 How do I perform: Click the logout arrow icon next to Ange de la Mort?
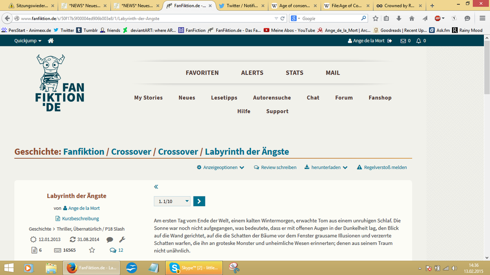390,41
